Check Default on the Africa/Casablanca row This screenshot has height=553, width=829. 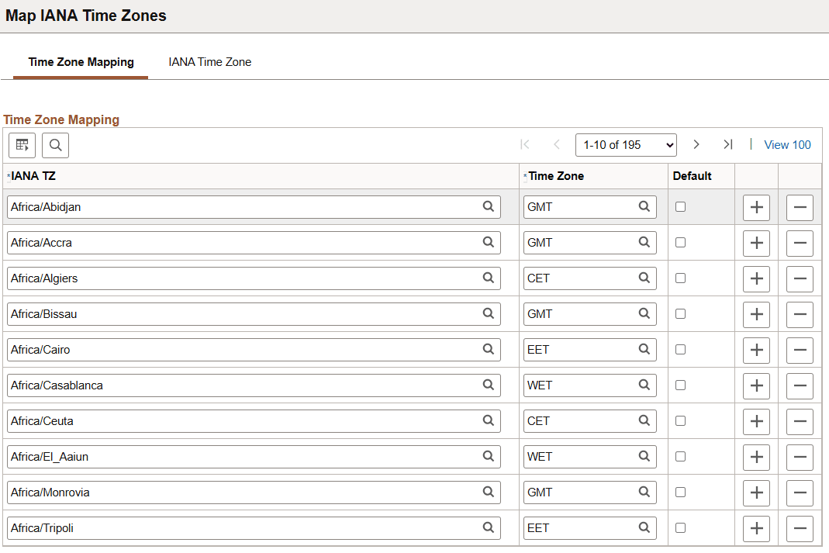coord(679,385)
